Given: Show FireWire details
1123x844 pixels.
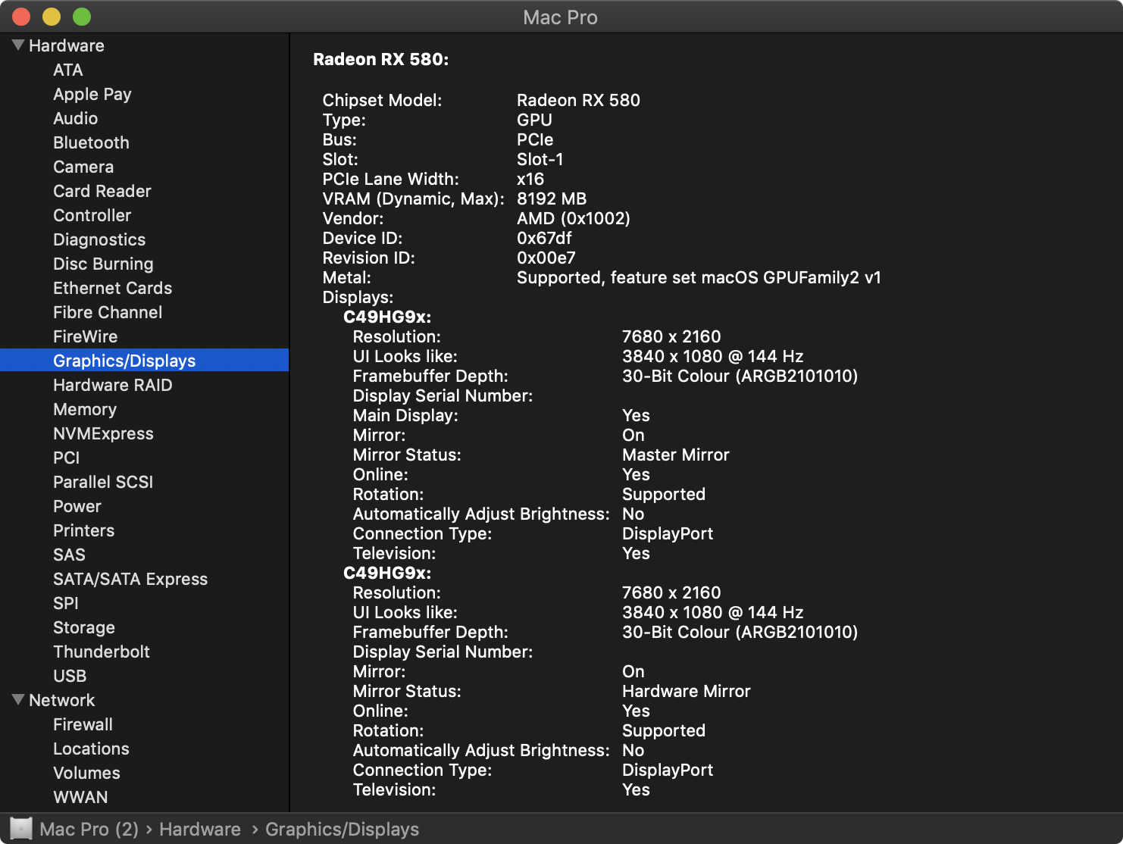Looking at the screenshot, I should (86, 336).
